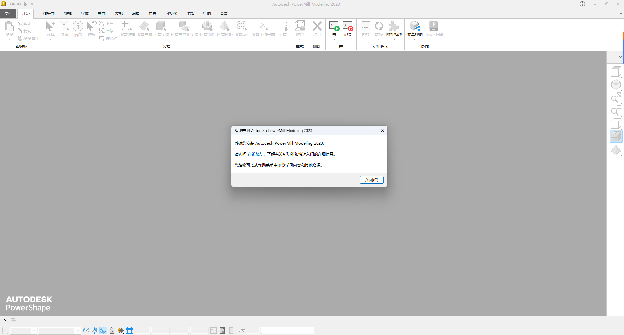Expand the 选择 tool dropdown arrow

(50, 39)
